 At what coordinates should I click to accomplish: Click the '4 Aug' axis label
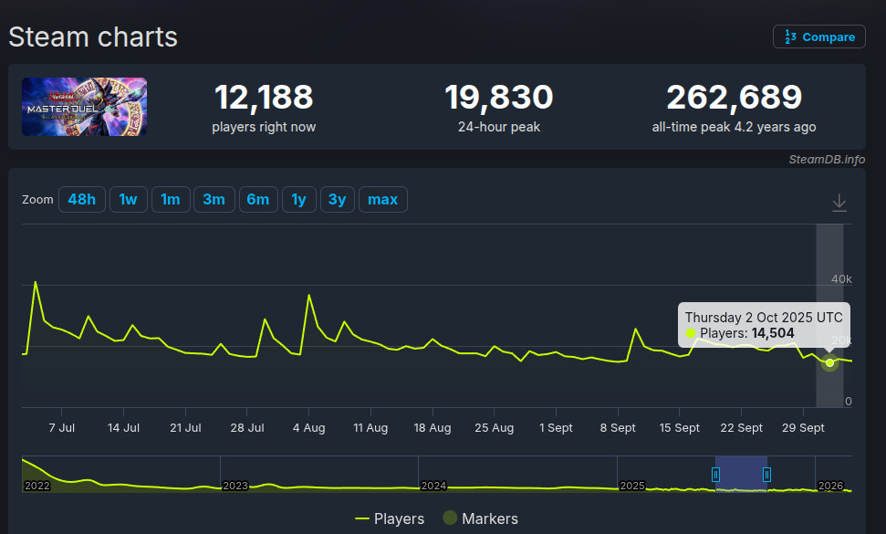click(x=309, y=428)
